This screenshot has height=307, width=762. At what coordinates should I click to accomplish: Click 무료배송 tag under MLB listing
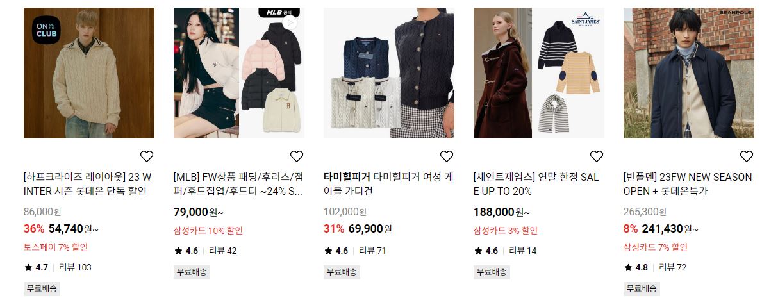pos(192,272)
